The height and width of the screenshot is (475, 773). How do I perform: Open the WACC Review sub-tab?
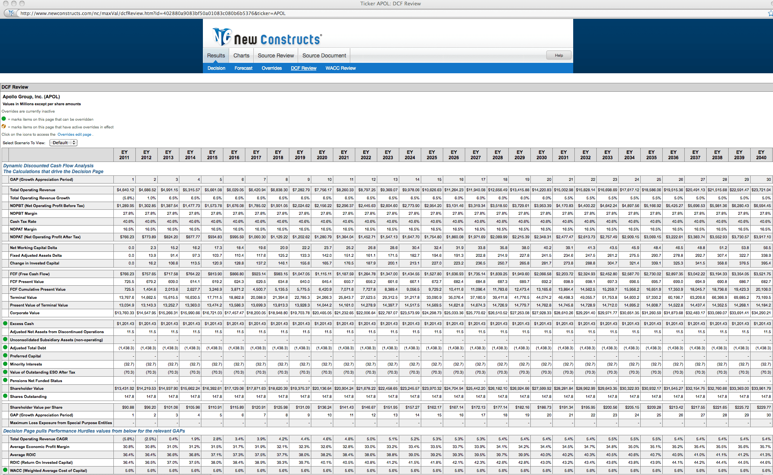(x=341, y=68)
